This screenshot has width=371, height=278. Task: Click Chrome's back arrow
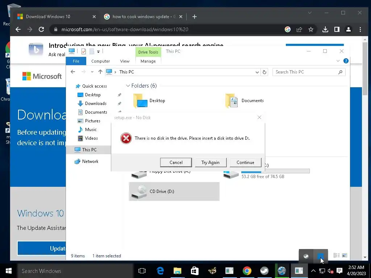18,29
